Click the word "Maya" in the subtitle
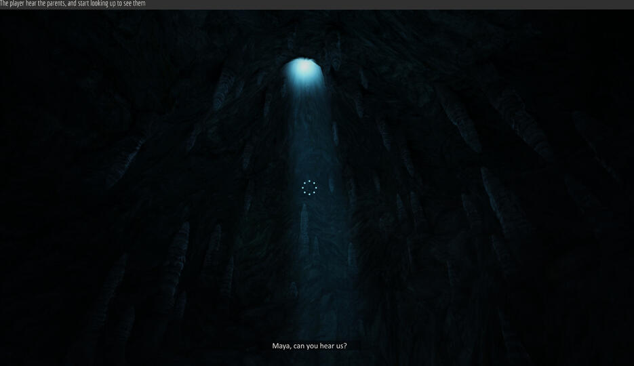Viewport: 634px width, 366px height. point(281,346)
